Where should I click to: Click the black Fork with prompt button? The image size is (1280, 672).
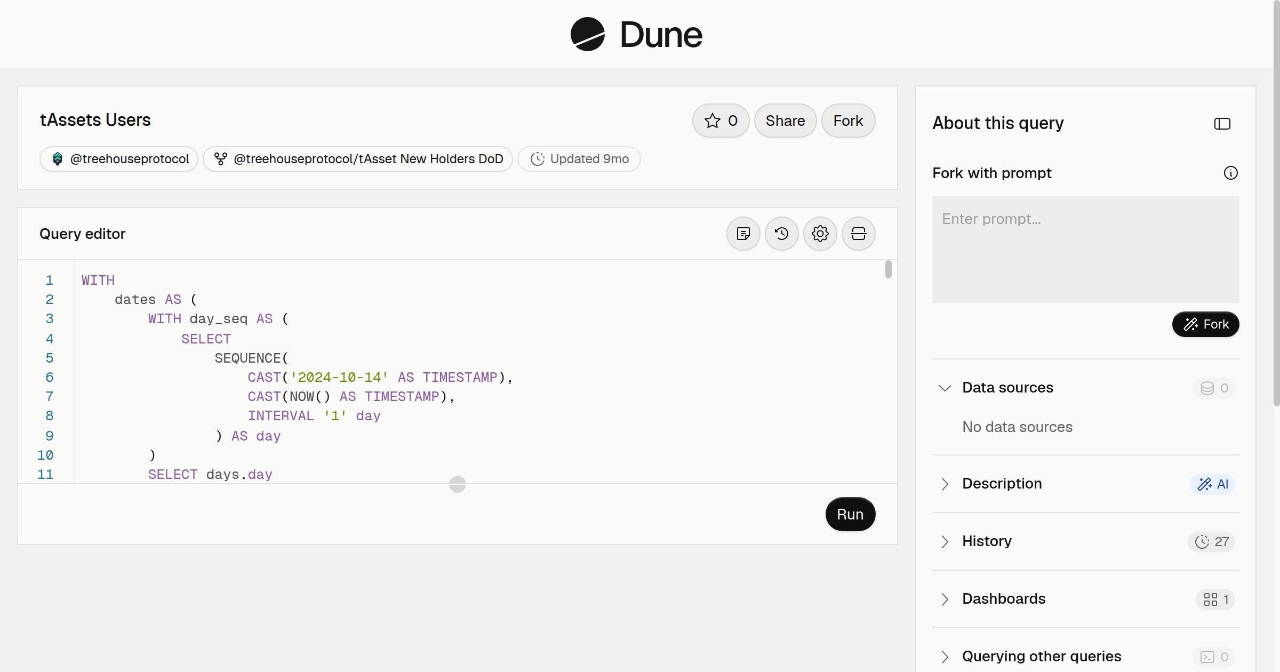(1205, 324)
